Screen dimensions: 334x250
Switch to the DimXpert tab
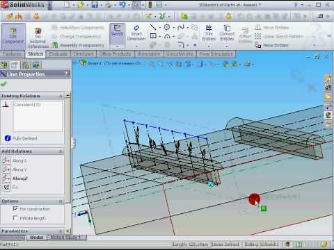click(x=83, y=53)
